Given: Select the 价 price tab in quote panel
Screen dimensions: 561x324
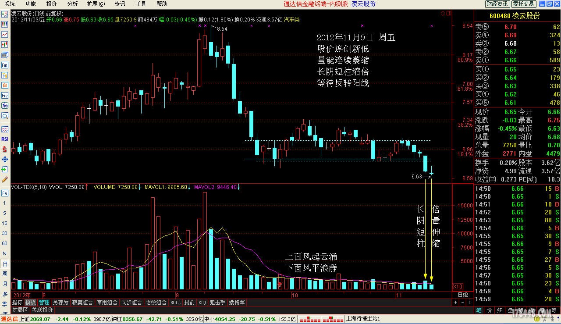Looking at the screenshot, I should (x=489, y=310).
